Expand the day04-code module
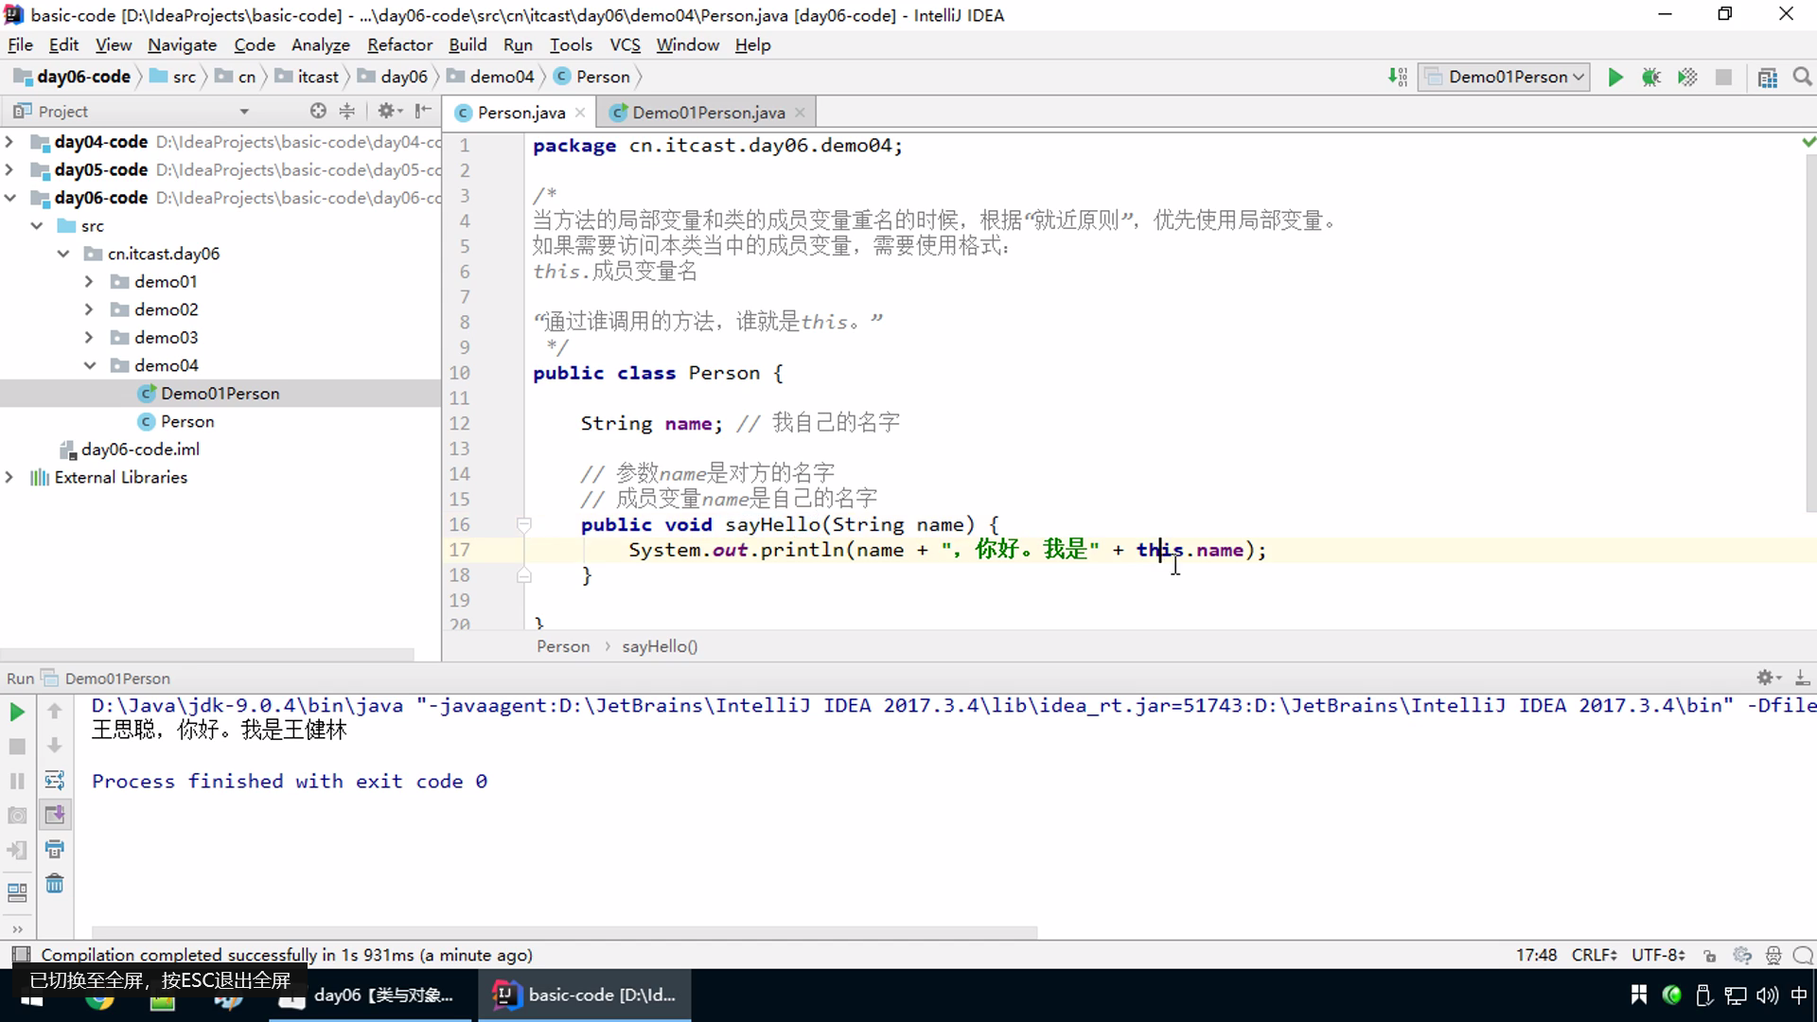 9,142
